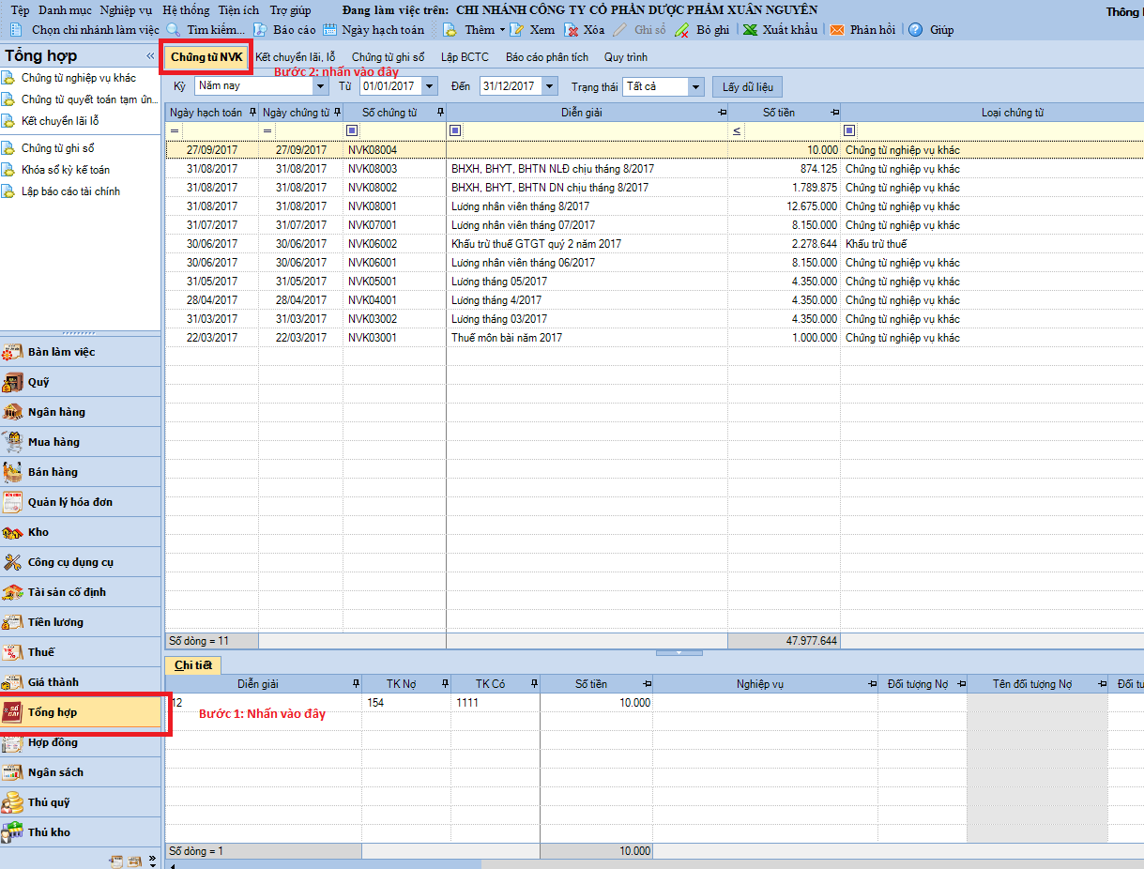Toggle pin on Số chứng từ column
This screenshot has height=869, width=1144.
click(x=440, y=113)
